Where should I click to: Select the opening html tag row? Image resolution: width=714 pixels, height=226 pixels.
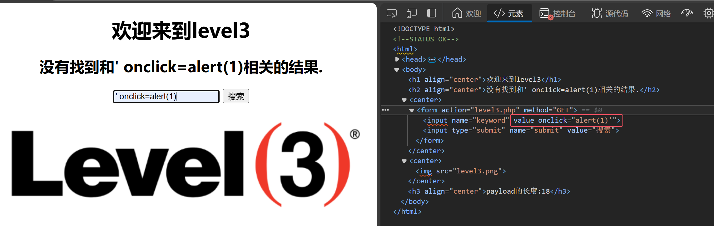(405, 49)
